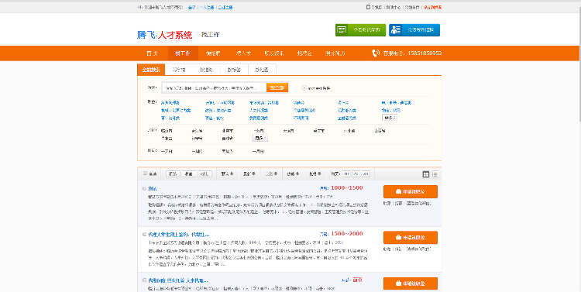Tick the checkbox for the job with 面议 salary
This screenshot has height=292, width=581.
pos(145,280)
